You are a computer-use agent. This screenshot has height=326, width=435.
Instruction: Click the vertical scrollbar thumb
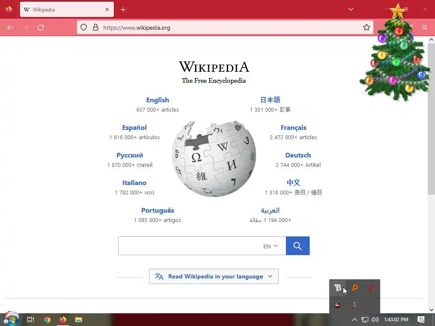point(432,119)
